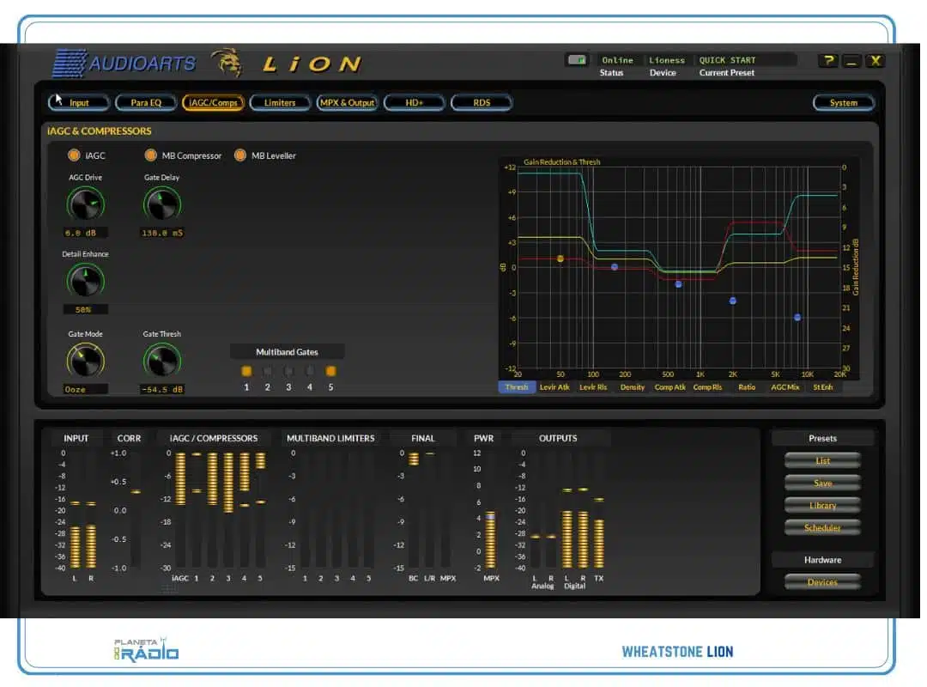Click the Multiband Gates label
The width and height of the screenshot is (927, 687).
coord(287,352)
